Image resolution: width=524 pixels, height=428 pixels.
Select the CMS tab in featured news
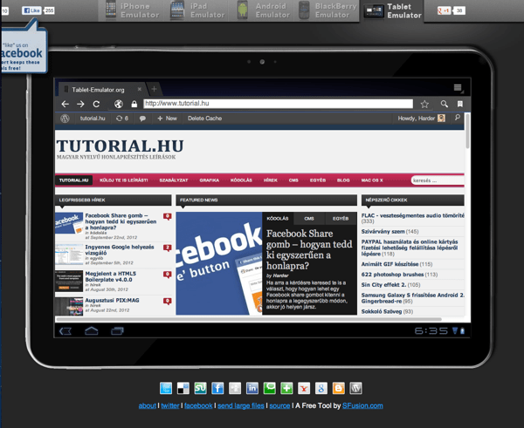tap(309, 218)
